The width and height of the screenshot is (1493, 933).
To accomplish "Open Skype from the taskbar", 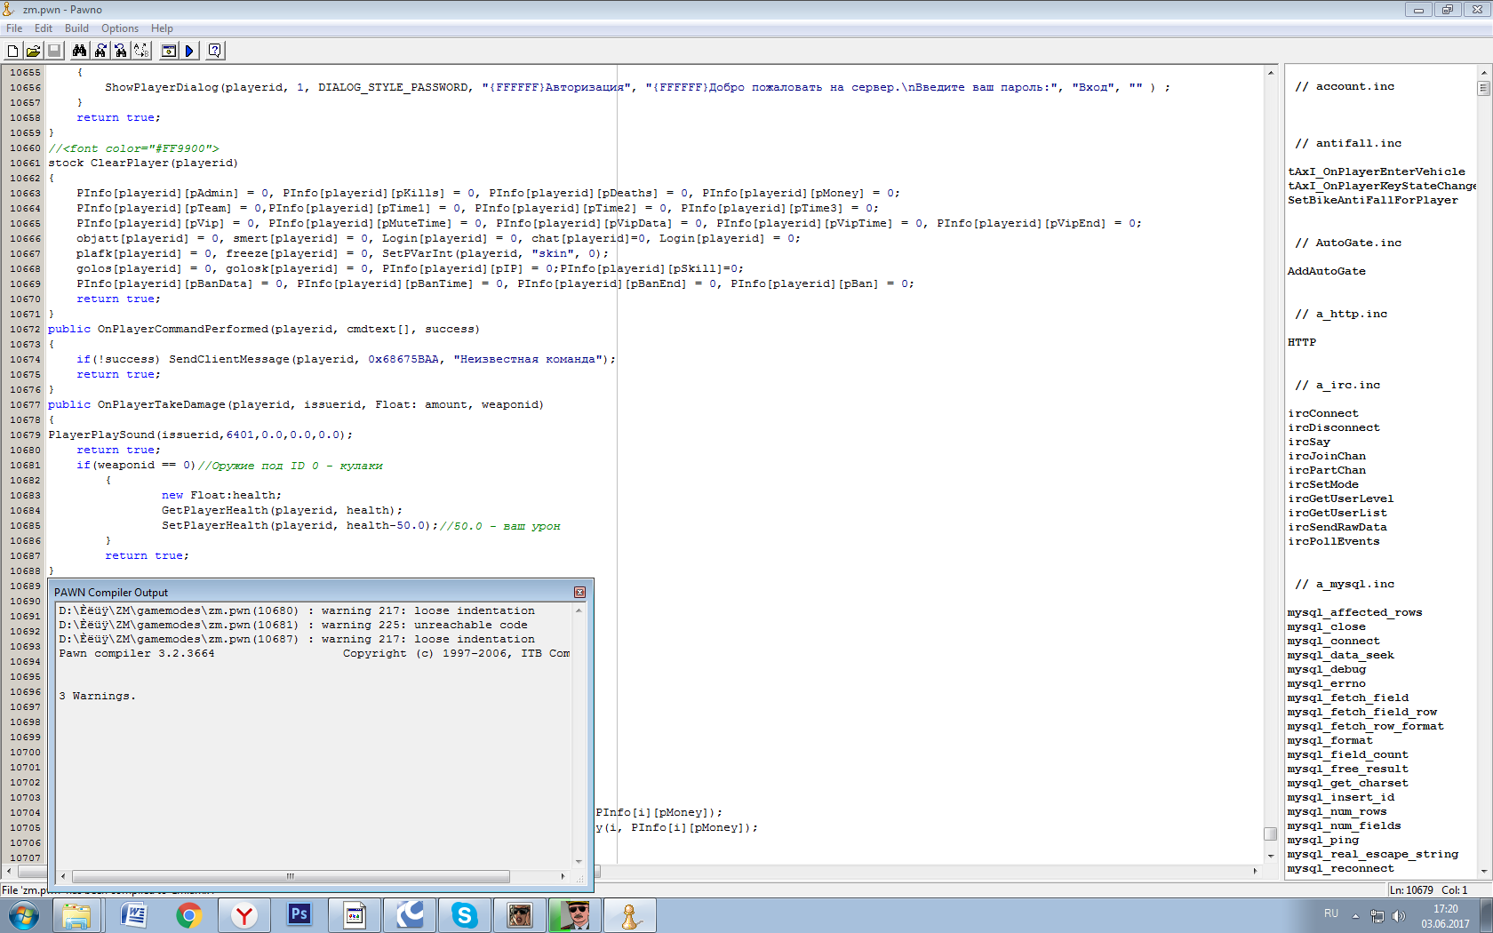I will tap(464, 915).
